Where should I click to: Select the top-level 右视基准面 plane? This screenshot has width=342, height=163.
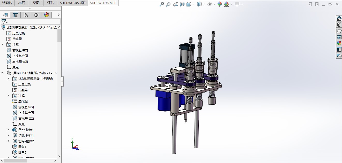click(x=17, y=61)
